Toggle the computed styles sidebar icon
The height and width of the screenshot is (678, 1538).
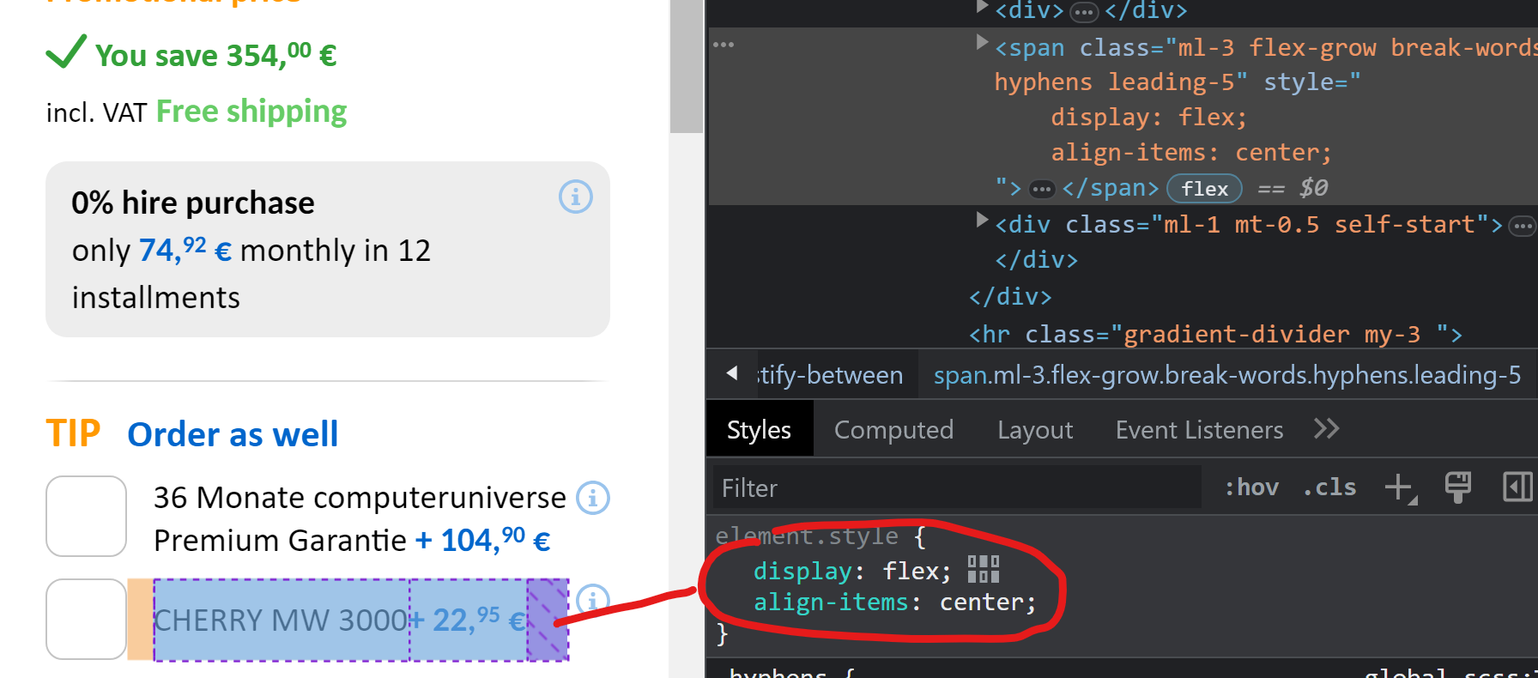pos(1517,487)
